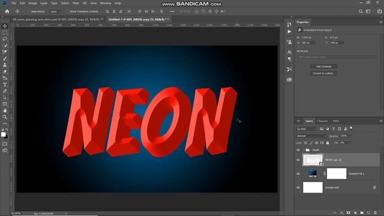
Task: Switch to 3D neon glowing text document tab
Action: 58,19
